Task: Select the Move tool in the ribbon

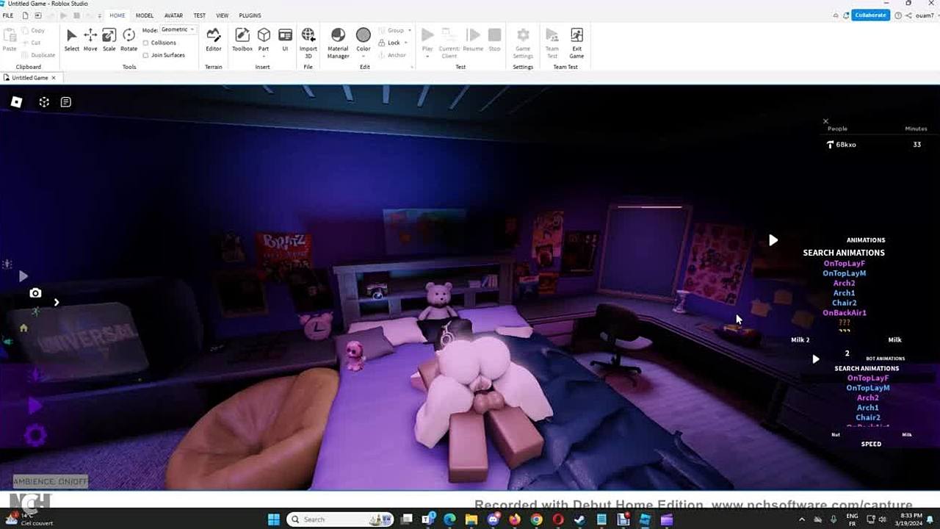Action: point(90,40)
